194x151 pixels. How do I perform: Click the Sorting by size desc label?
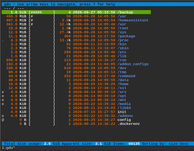click(x=165, y=144)
